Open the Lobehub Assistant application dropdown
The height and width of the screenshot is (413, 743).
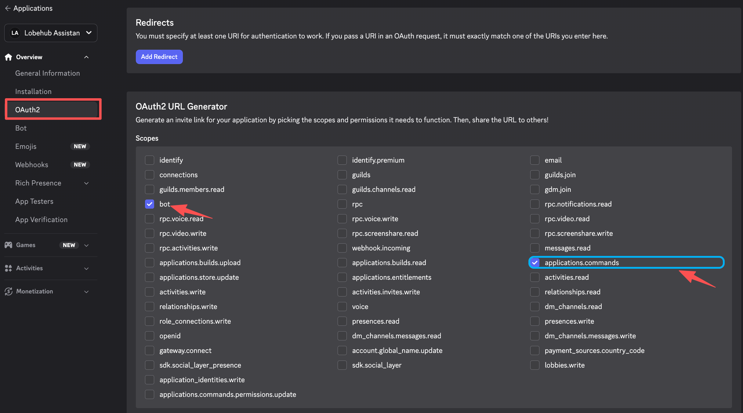point(89,33)
